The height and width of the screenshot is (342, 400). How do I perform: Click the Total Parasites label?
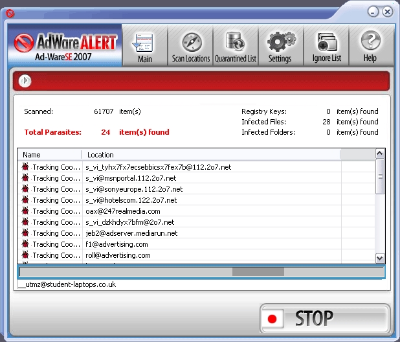53,132
